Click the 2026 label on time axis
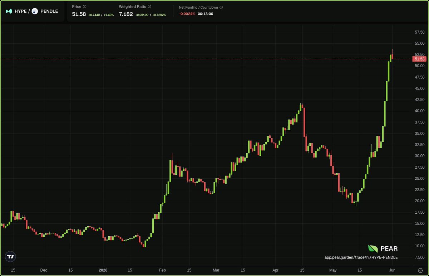Viewport: 429px width, 276px height. click(103, 270)
